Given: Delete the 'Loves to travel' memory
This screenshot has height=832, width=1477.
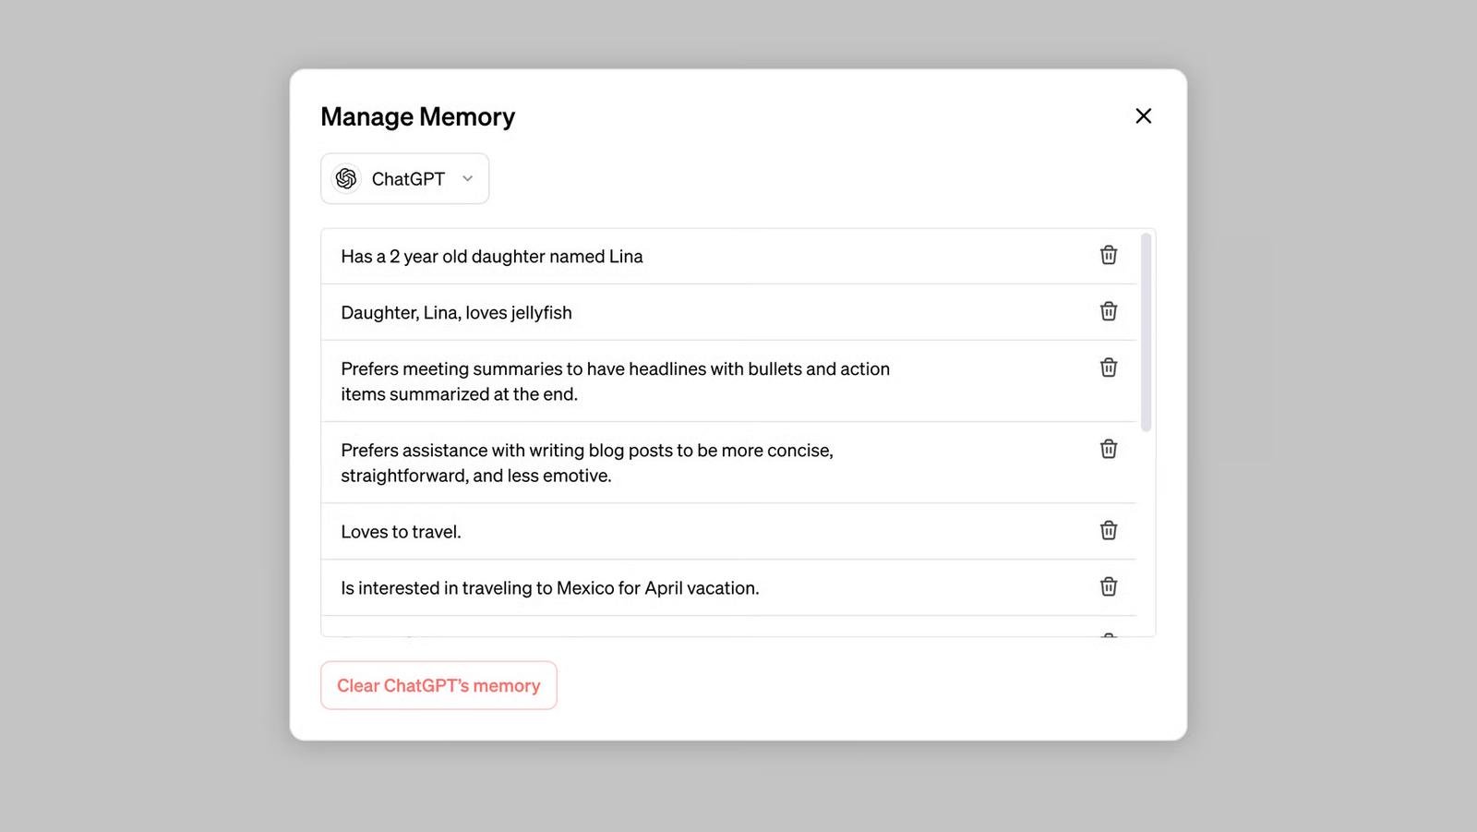Looking at the screenshot, I should (x=1109, y=530).
